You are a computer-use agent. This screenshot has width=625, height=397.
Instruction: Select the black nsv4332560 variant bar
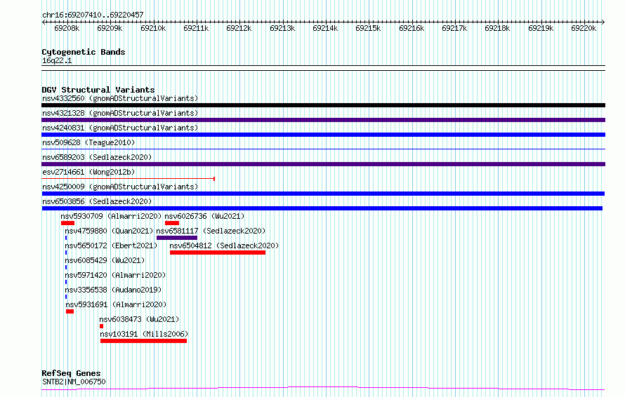[323, 105]
